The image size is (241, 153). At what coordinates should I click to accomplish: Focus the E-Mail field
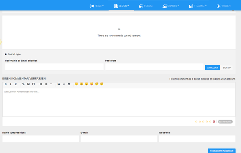pyautogui.click(x=119, y=139)
